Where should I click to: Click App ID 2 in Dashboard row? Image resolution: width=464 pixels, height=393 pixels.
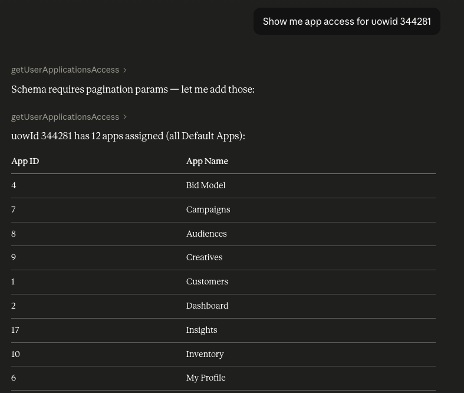[14, 306]
